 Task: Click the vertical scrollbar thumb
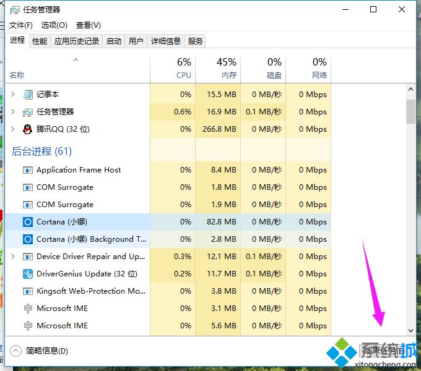(x=410, y=111)
